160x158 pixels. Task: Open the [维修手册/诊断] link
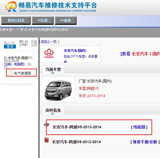145,142
